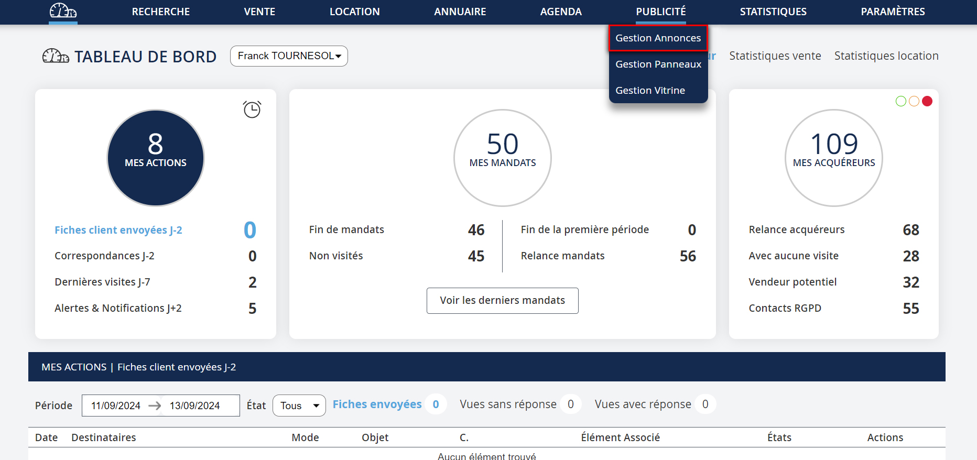Select Gestion Vitrine menu entry

pos(650,91)
